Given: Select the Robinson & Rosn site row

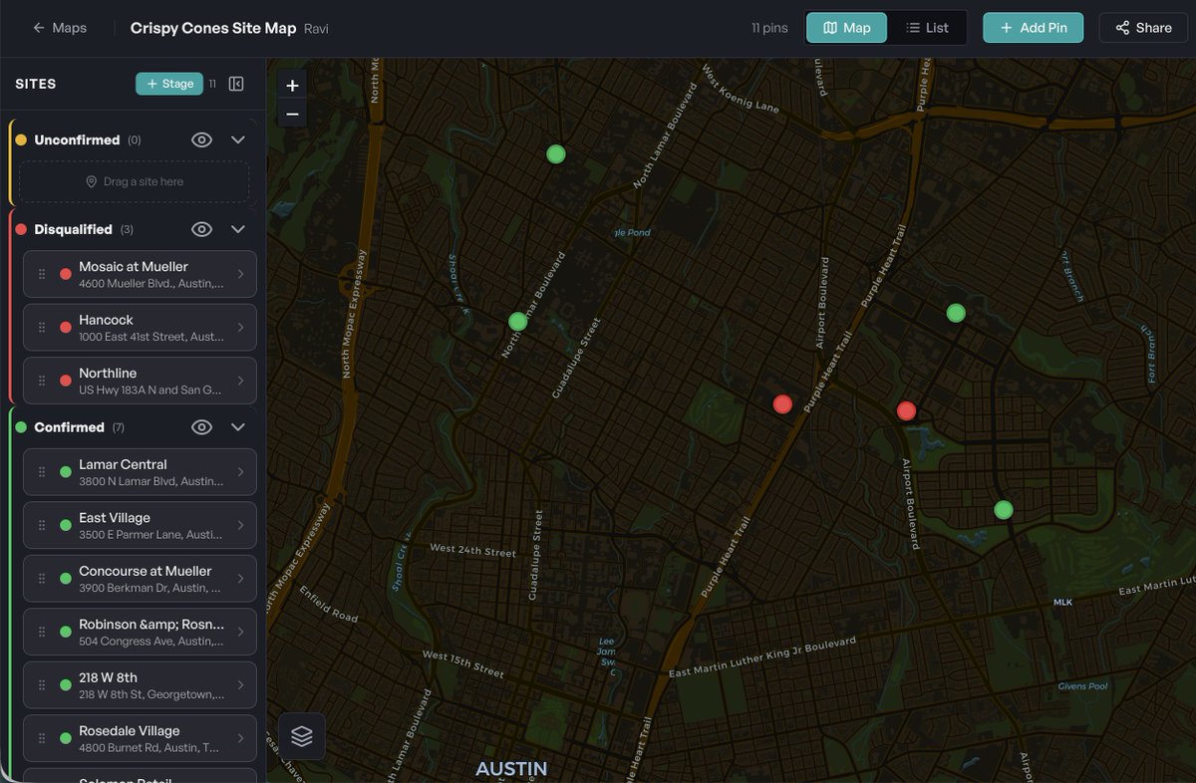Looking at the screenshot, I should (140, 632).
